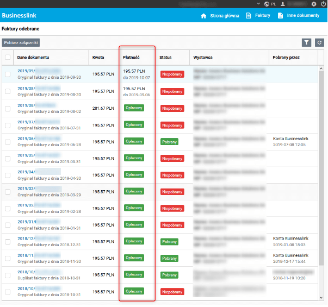Image resolution: width=328 pixels, height=307 pixels.
Task: Click scrollbar up arrow in table
Action: coord(321,68)
